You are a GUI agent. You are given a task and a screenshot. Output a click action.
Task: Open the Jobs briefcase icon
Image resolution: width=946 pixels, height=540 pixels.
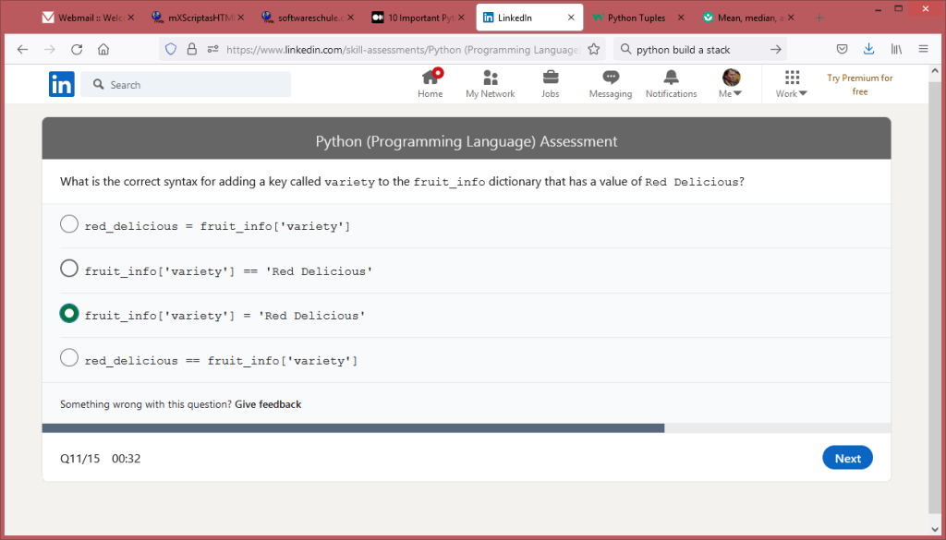pos(550,78)
